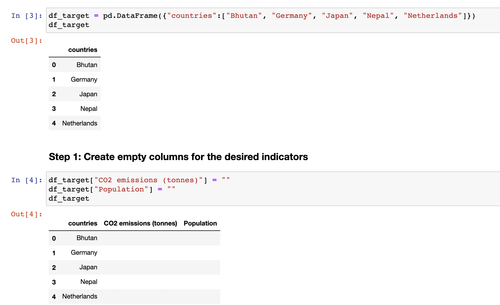Click Netherlands cell in first output table
500x305 pixels.
80,123
